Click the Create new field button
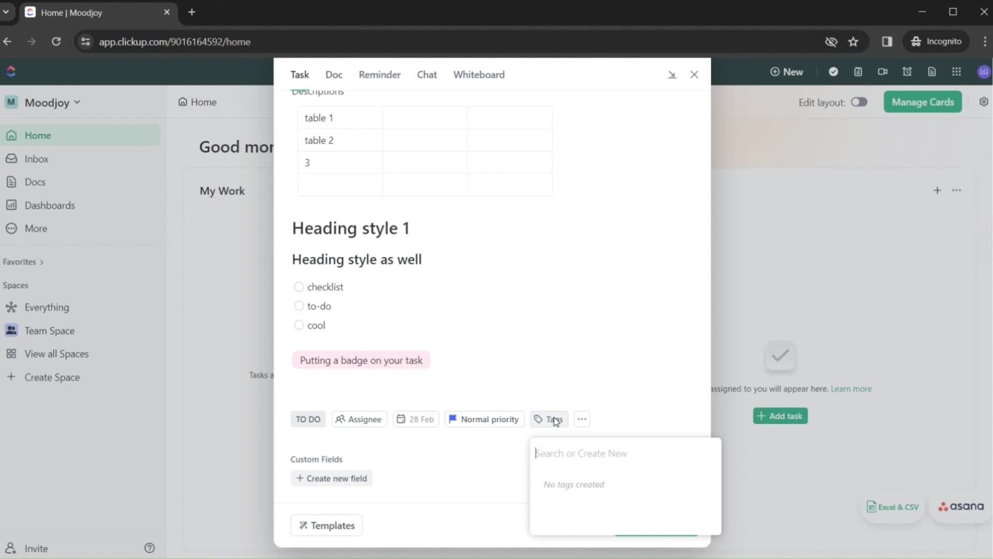The height and width of the screenshot is (559, 993). [332, 478]
